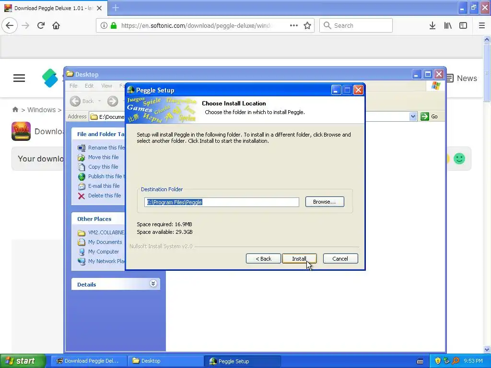Open My Computer in Other Places
The width and height of the screenshot is (491, 368).
(x=98, y=252)
